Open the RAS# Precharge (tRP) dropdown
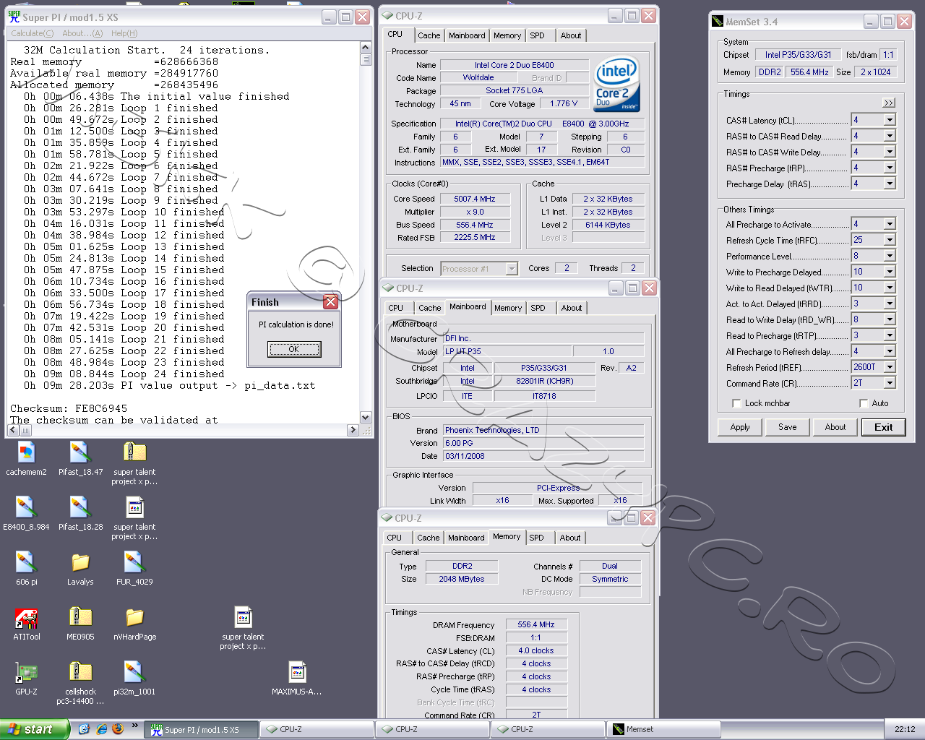 [x=890, y=168]
